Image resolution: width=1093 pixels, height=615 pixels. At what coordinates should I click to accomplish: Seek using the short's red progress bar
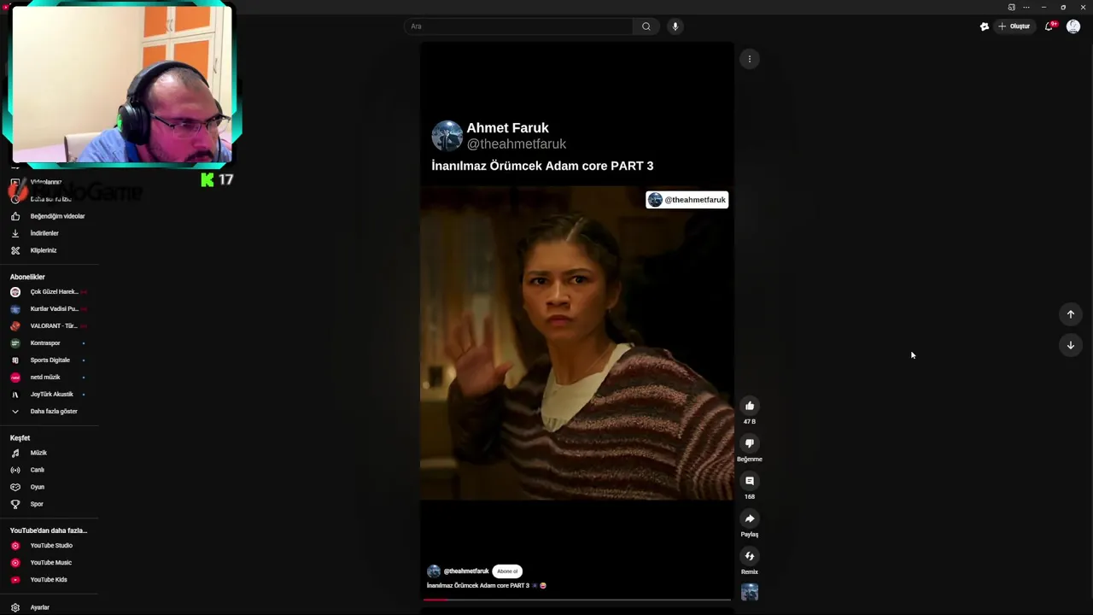577,600
